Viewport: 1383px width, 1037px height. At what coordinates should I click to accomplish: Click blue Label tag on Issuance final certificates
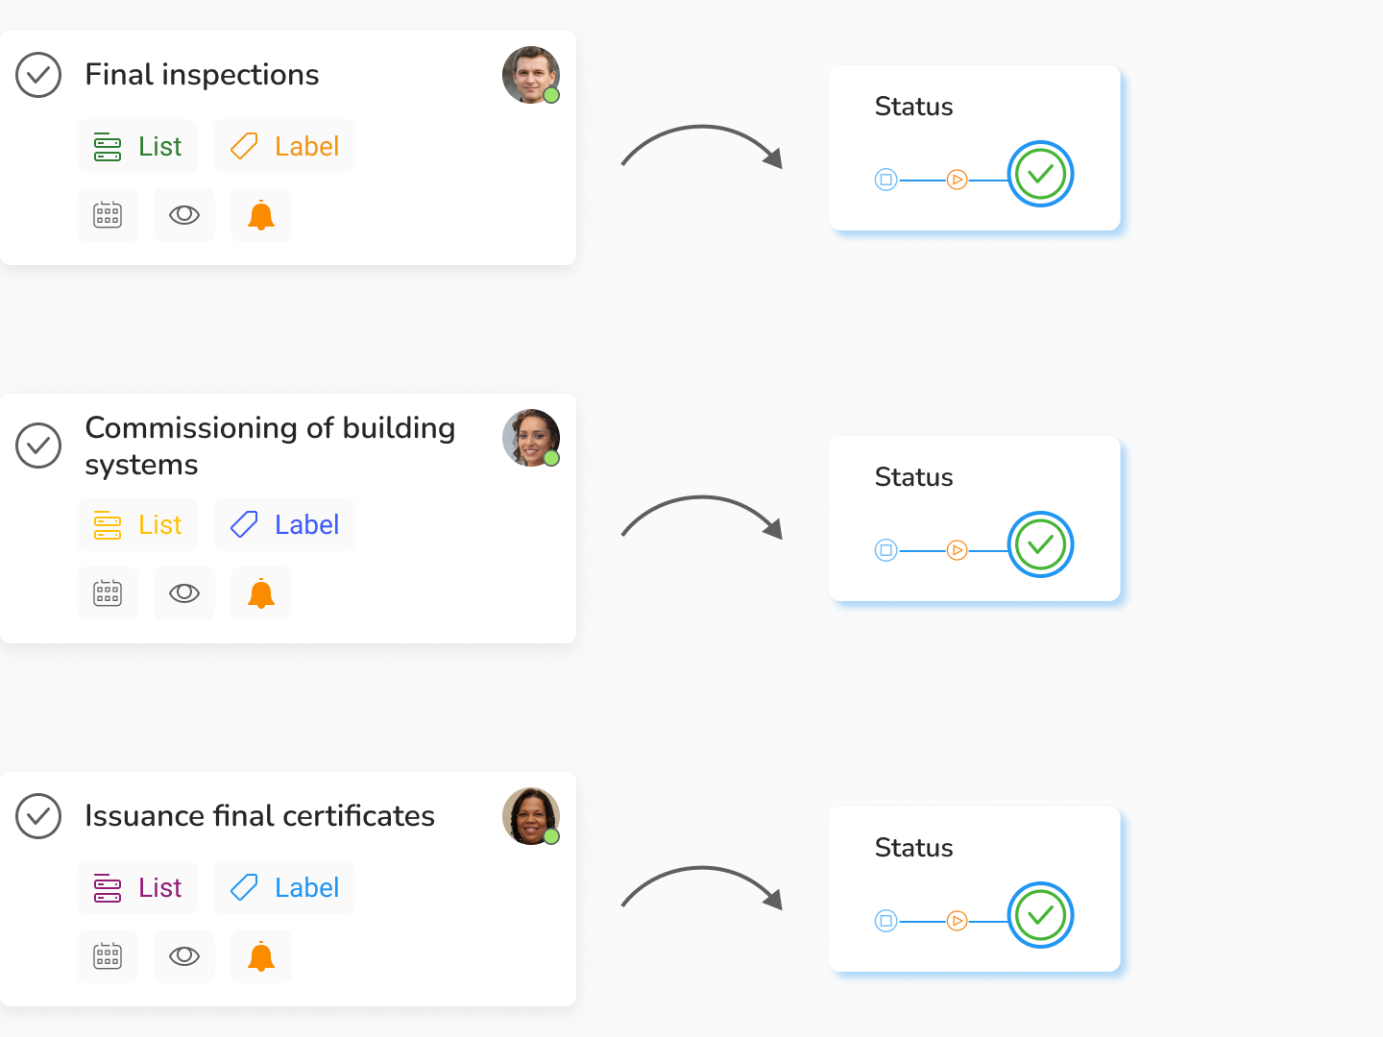coord(284,887)
